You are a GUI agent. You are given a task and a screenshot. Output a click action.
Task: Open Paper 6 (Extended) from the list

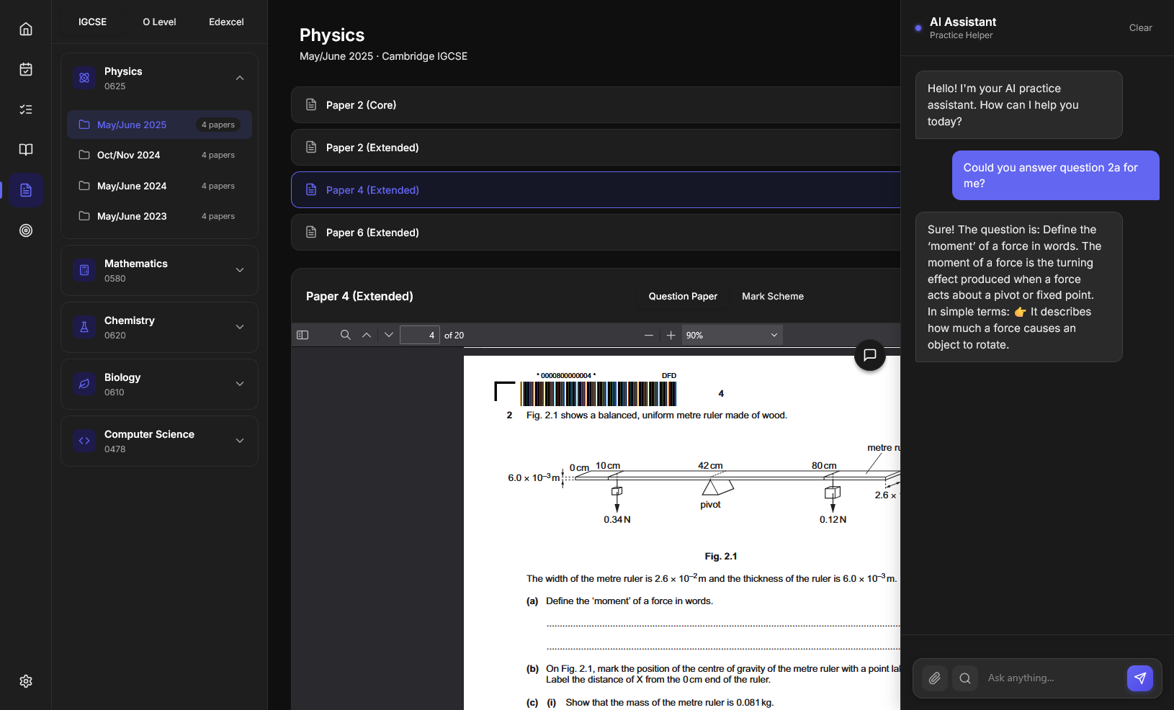pyautogui.click(x=372, y=233)
